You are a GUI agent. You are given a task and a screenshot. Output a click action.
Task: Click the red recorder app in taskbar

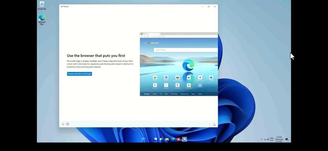pos(178,139)
